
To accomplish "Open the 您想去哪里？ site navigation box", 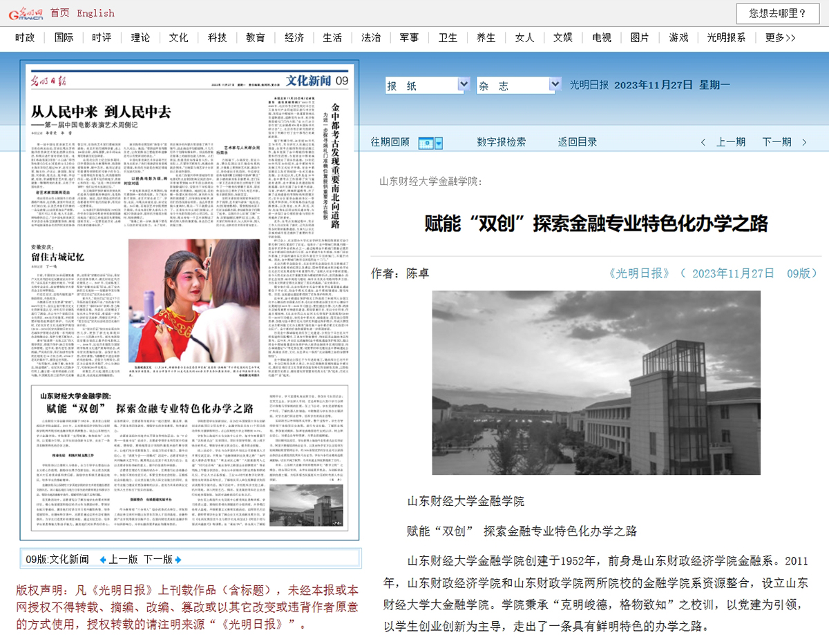I will (777, 13).
